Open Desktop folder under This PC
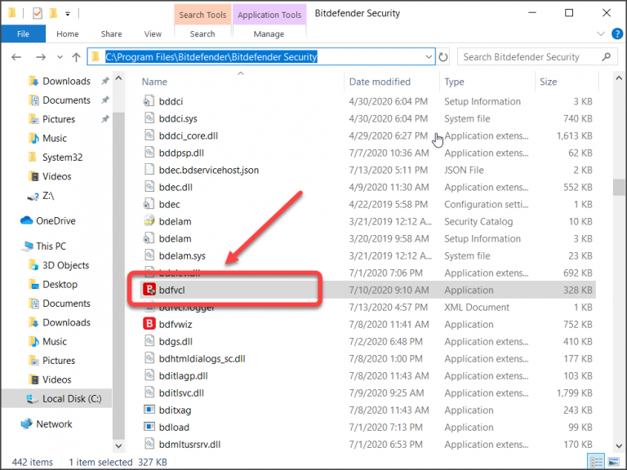This screenshot has width=627, height=470. pos(60,284)
